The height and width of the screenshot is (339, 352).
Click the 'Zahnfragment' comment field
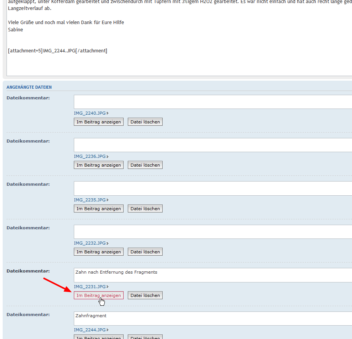pos(212,319)
